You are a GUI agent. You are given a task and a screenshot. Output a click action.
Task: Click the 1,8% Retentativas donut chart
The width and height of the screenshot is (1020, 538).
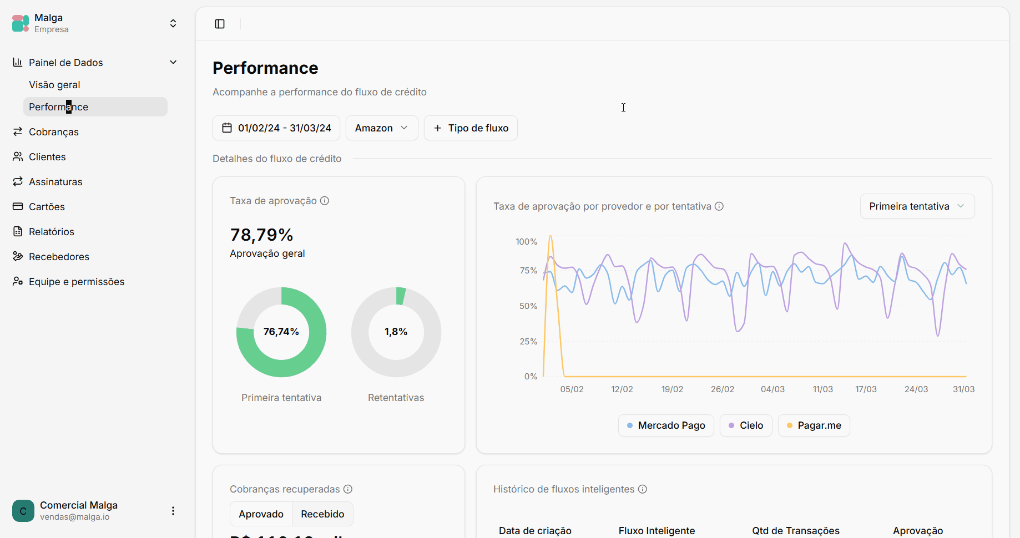[x=396, y=332]
